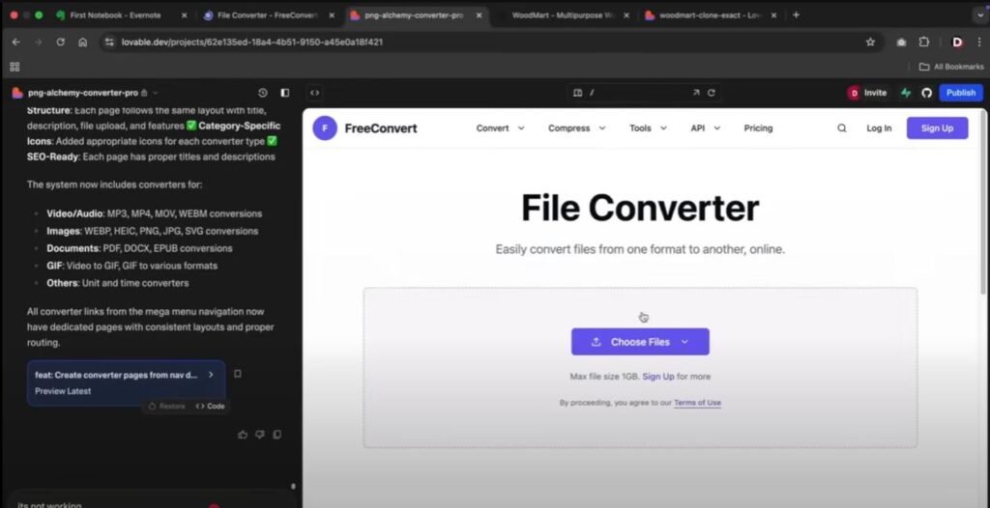Click the browser home icon
This screenshot has width=990, height=508.
83,42
